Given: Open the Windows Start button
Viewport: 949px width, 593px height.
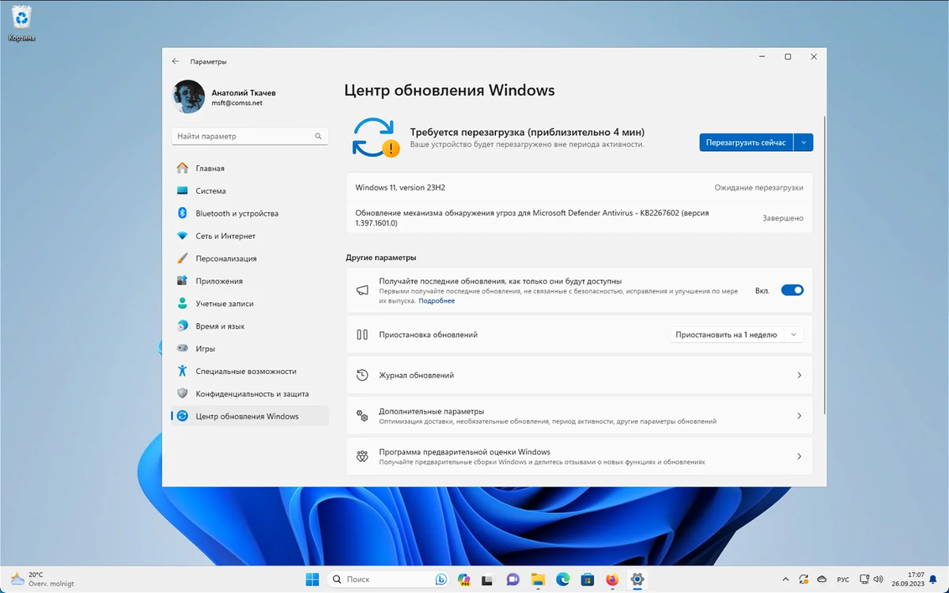Looking at the screenshot, I should (312, 580).
